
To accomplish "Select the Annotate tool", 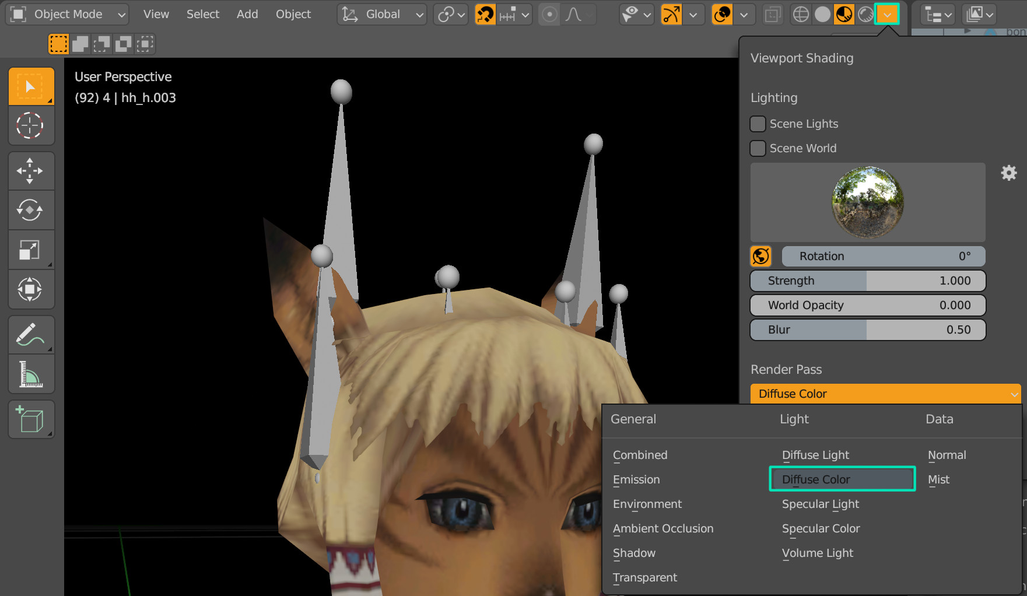I will pyautogui.click(x=31, y=335).
